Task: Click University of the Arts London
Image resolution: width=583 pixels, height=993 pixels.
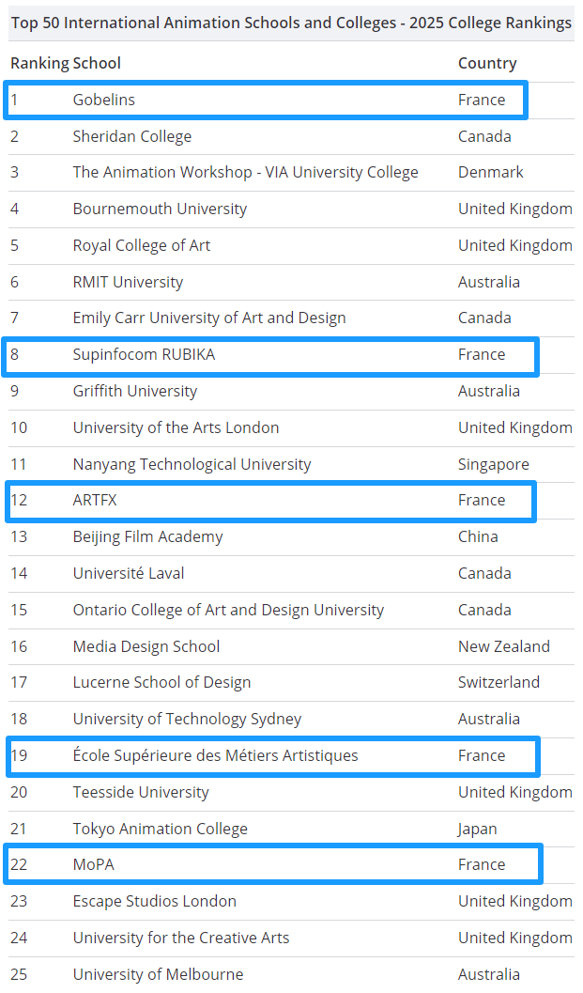Action: 176,427
